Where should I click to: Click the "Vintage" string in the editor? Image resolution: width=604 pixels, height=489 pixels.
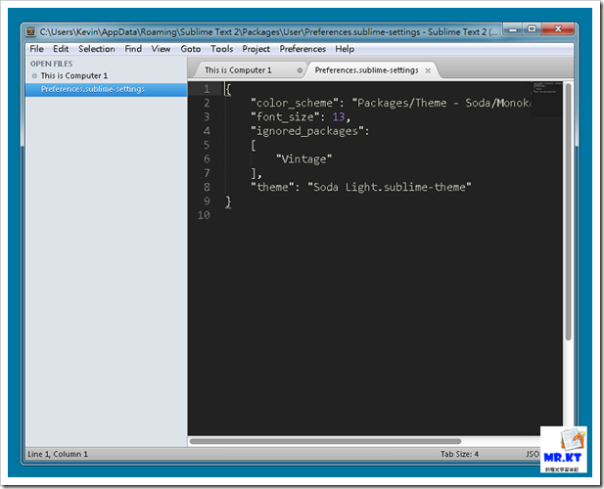303,158
